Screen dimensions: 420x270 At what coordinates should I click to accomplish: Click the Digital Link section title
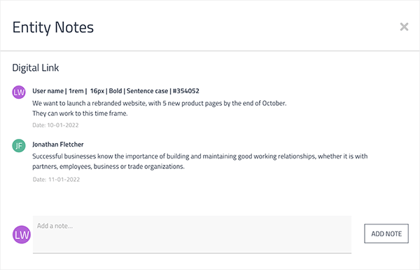[36, 67]
